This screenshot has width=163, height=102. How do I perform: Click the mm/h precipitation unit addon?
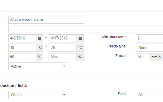[x=156, y=57]
